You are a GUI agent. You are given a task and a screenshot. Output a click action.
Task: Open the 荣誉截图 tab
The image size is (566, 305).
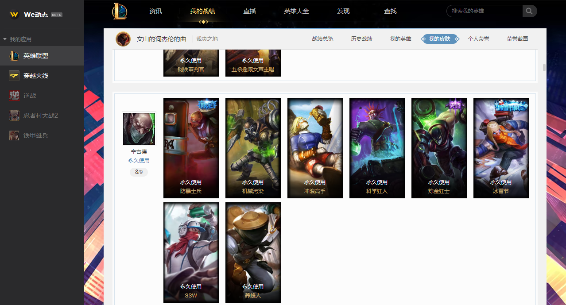517,39
